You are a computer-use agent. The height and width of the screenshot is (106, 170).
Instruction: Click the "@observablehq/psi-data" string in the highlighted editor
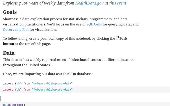point(52,90)
